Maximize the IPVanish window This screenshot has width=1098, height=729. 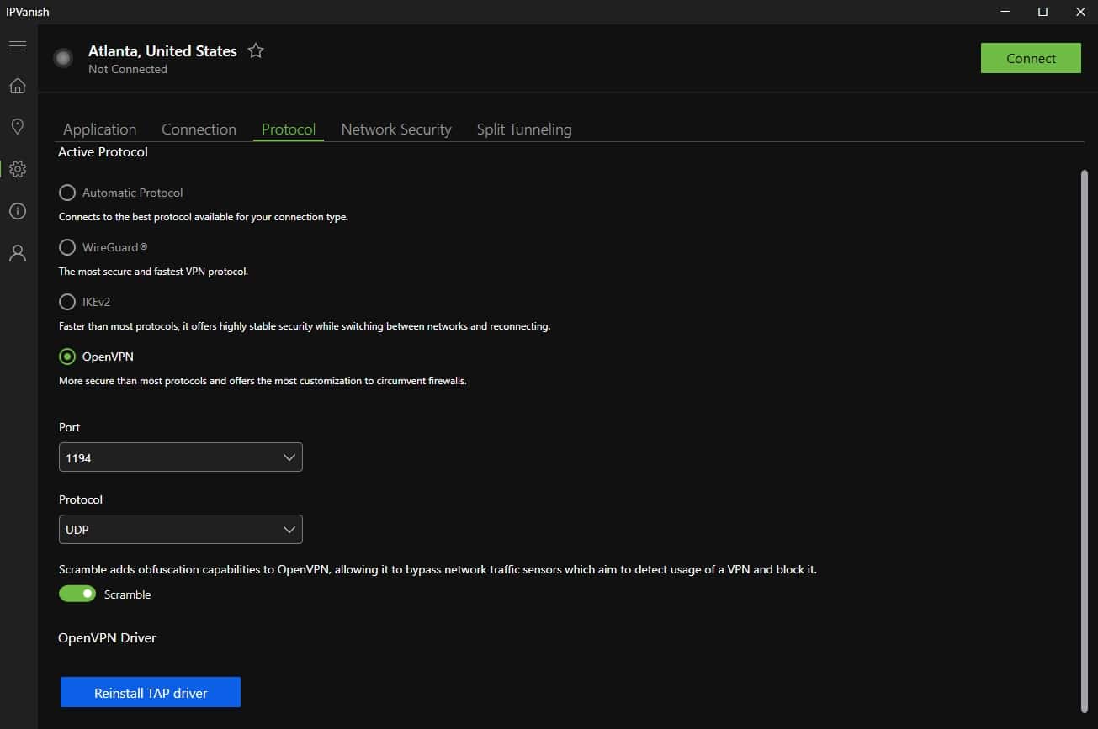point(1043,12)
